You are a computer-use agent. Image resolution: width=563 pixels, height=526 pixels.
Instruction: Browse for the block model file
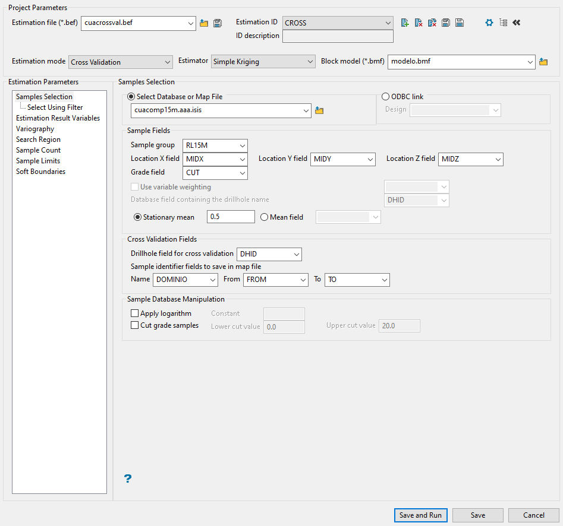tap(543, 62)
